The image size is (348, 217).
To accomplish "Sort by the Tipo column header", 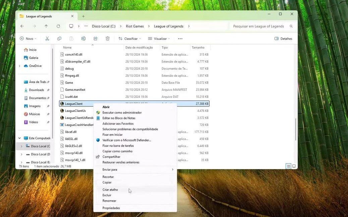I will point(165,48).
